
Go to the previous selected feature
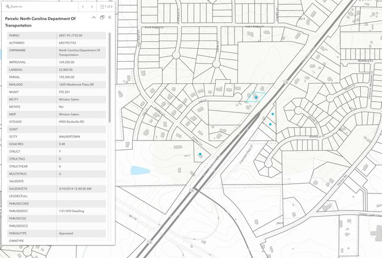coord(83,6)
